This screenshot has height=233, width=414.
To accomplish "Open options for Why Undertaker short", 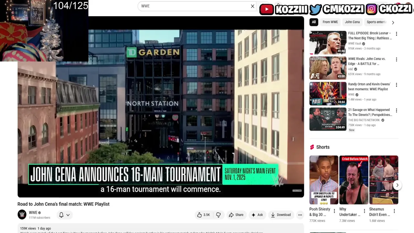I will [x=364, y=211].
